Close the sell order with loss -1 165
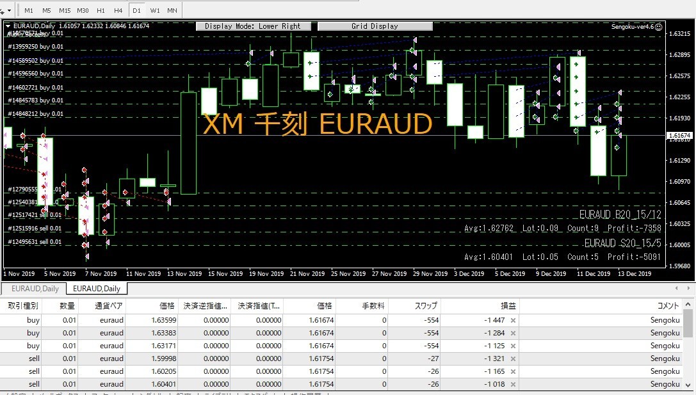The width and height of the screenshot is (696, 395). click(513, 371)
